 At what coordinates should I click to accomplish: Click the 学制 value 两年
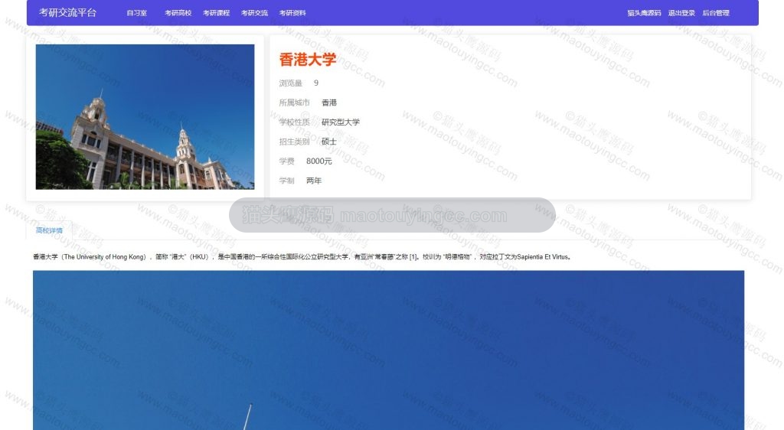click(x=314, y=181)
